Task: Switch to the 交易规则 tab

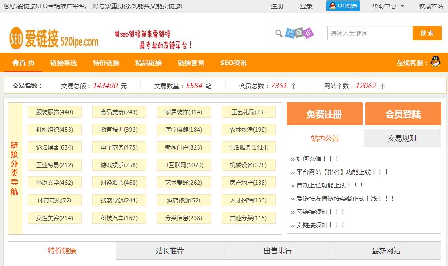Action: tap(402, 139)
